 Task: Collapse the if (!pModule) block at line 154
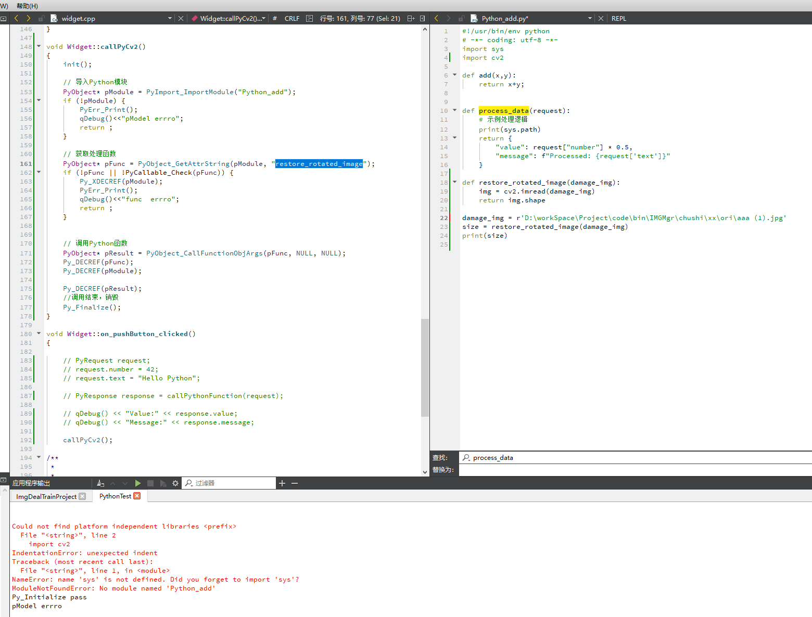point(39,100)
